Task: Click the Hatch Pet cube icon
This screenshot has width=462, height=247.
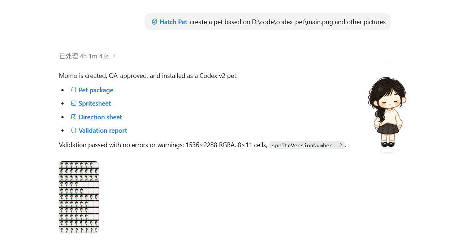Action: click(x=155, y=22)
